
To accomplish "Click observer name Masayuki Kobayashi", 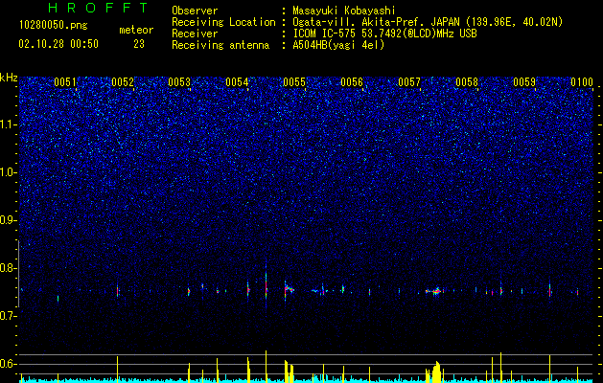I will pyautogui.click(x=344, y=11).
